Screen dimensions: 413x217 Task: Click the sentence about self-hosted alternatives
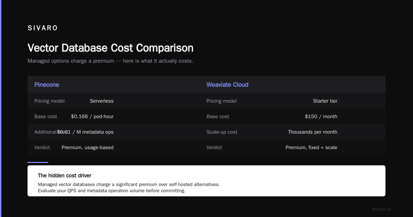coord(129,184)
